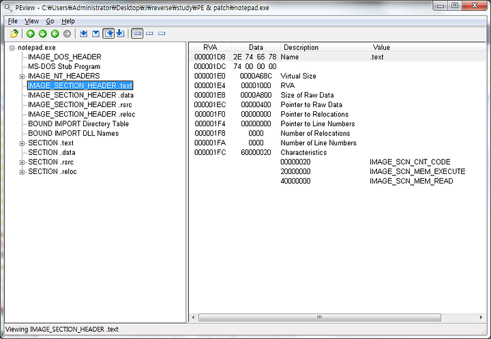Select the medium width view icon
Image resolution: width=491 pixels, height=339 pixels.
click(149, 33)
